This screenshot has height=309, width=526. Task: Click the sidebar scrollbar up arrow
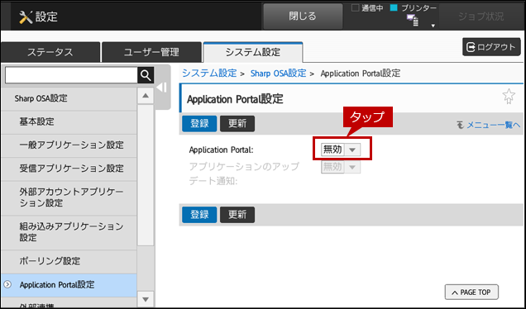point(146,96)
